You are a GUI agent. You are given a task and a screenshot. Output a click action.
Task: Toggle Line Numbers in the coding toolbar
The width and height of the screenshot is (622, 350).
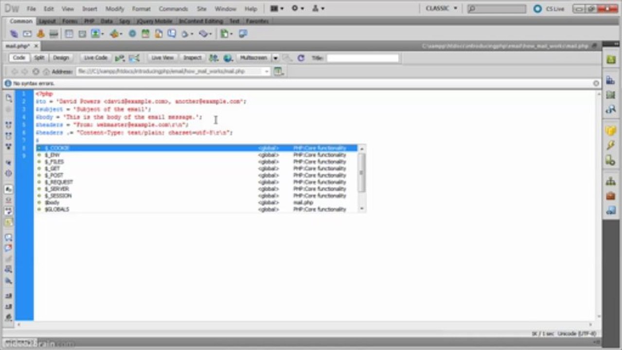(x=9, y=189)
